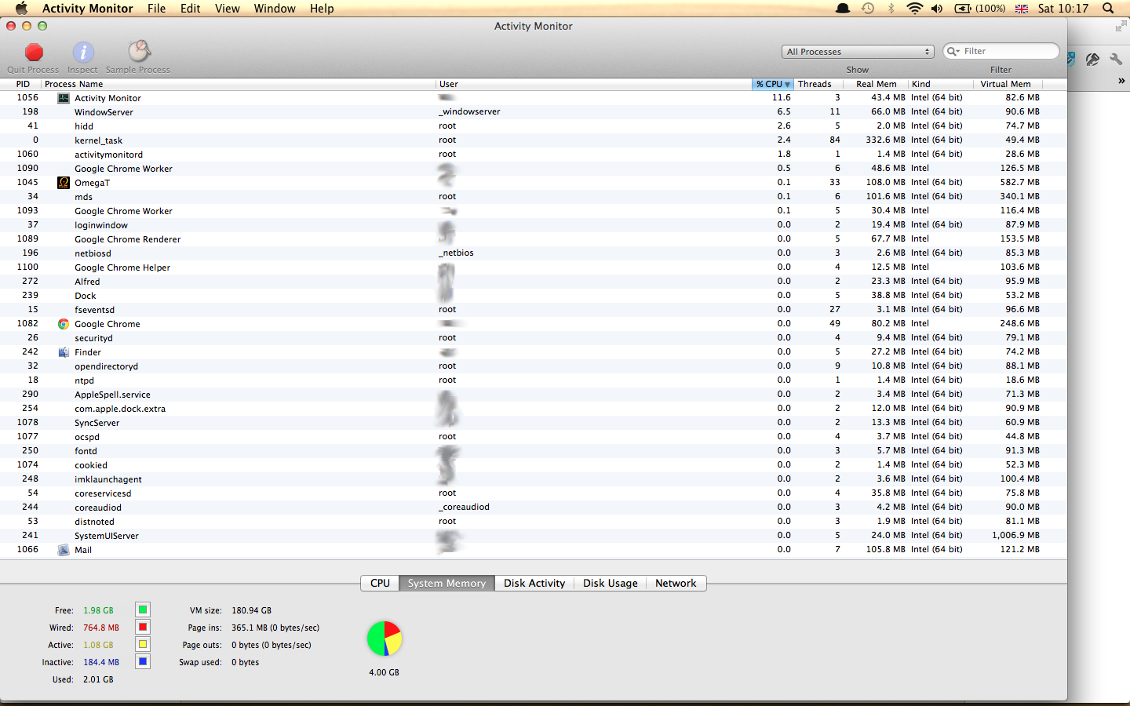
Task: Open Spotlight search magnifier
Action: 1108,8
